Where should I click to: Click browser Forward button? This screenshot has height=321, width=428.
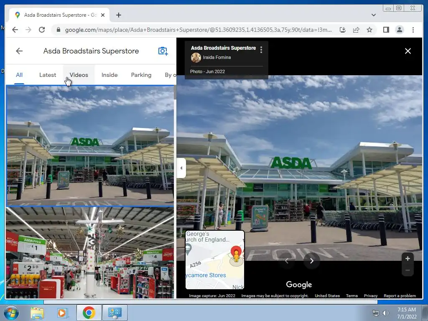pyautogui.click(x=28, y=30)
